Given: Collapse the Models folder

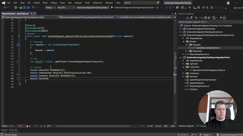Looking at the screenshot, I should [x=183, y=42].
